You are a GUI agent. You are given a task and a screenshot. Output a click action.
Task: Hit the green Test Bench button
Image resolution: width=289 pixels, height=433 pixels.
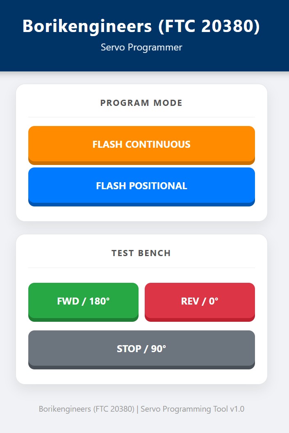pos(83,301)
